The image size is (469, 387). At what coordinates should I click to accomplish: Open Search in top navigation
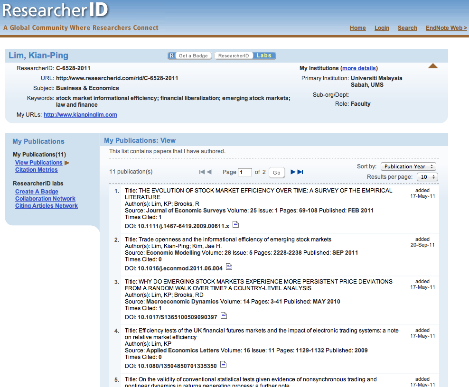point(407,28)
